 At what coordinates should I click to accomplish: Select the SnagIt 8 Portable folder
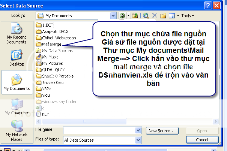click(55, 76)
